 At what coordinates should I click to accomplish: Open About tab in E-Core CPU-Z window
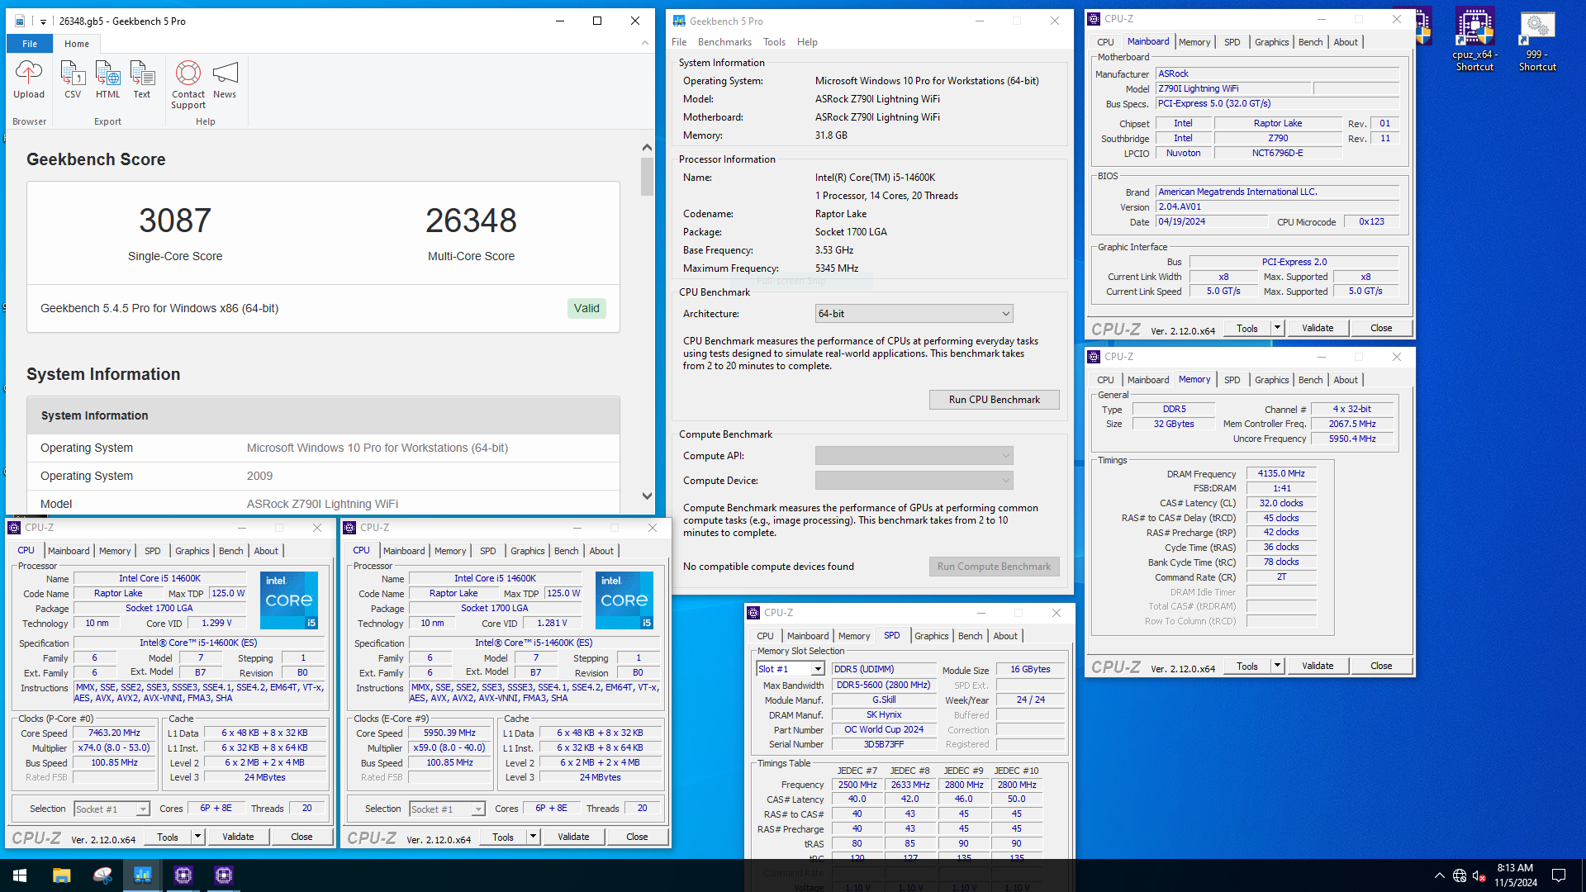[601, 551]
